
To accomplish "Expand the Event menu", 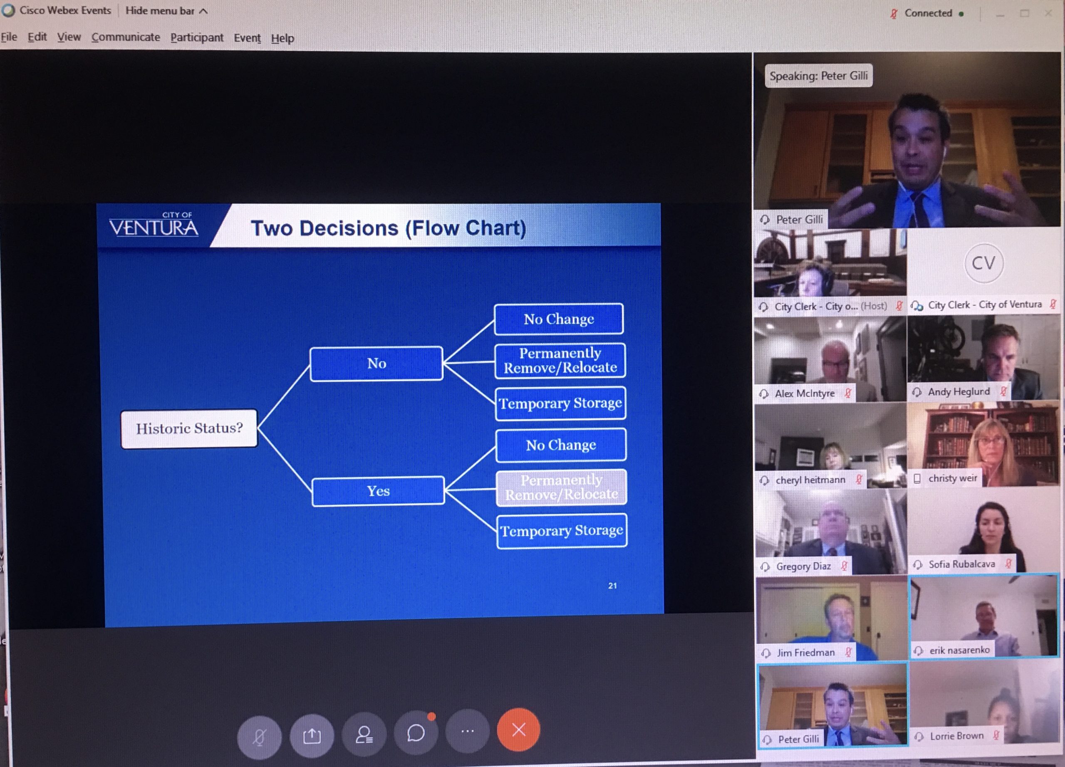I will (247, 38).
